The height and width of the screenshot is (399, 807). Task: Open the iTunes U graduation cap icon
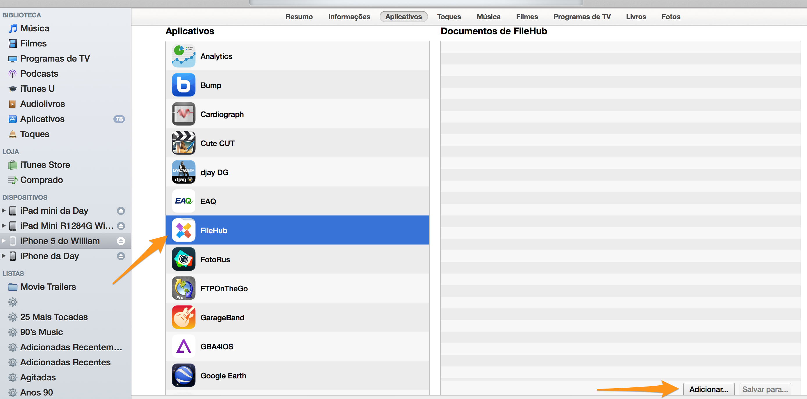[x=13, y=89]
